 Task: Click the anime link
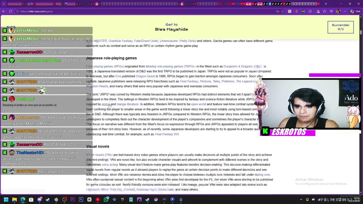[x=106, y=104]
